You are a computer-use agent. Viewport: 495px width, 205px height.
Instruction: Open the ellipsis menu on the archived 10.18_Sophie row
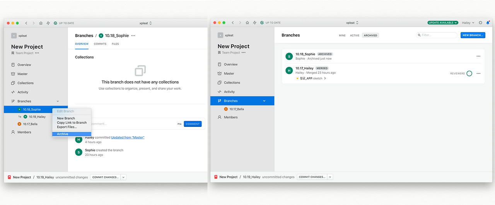(x=478, y=56)
